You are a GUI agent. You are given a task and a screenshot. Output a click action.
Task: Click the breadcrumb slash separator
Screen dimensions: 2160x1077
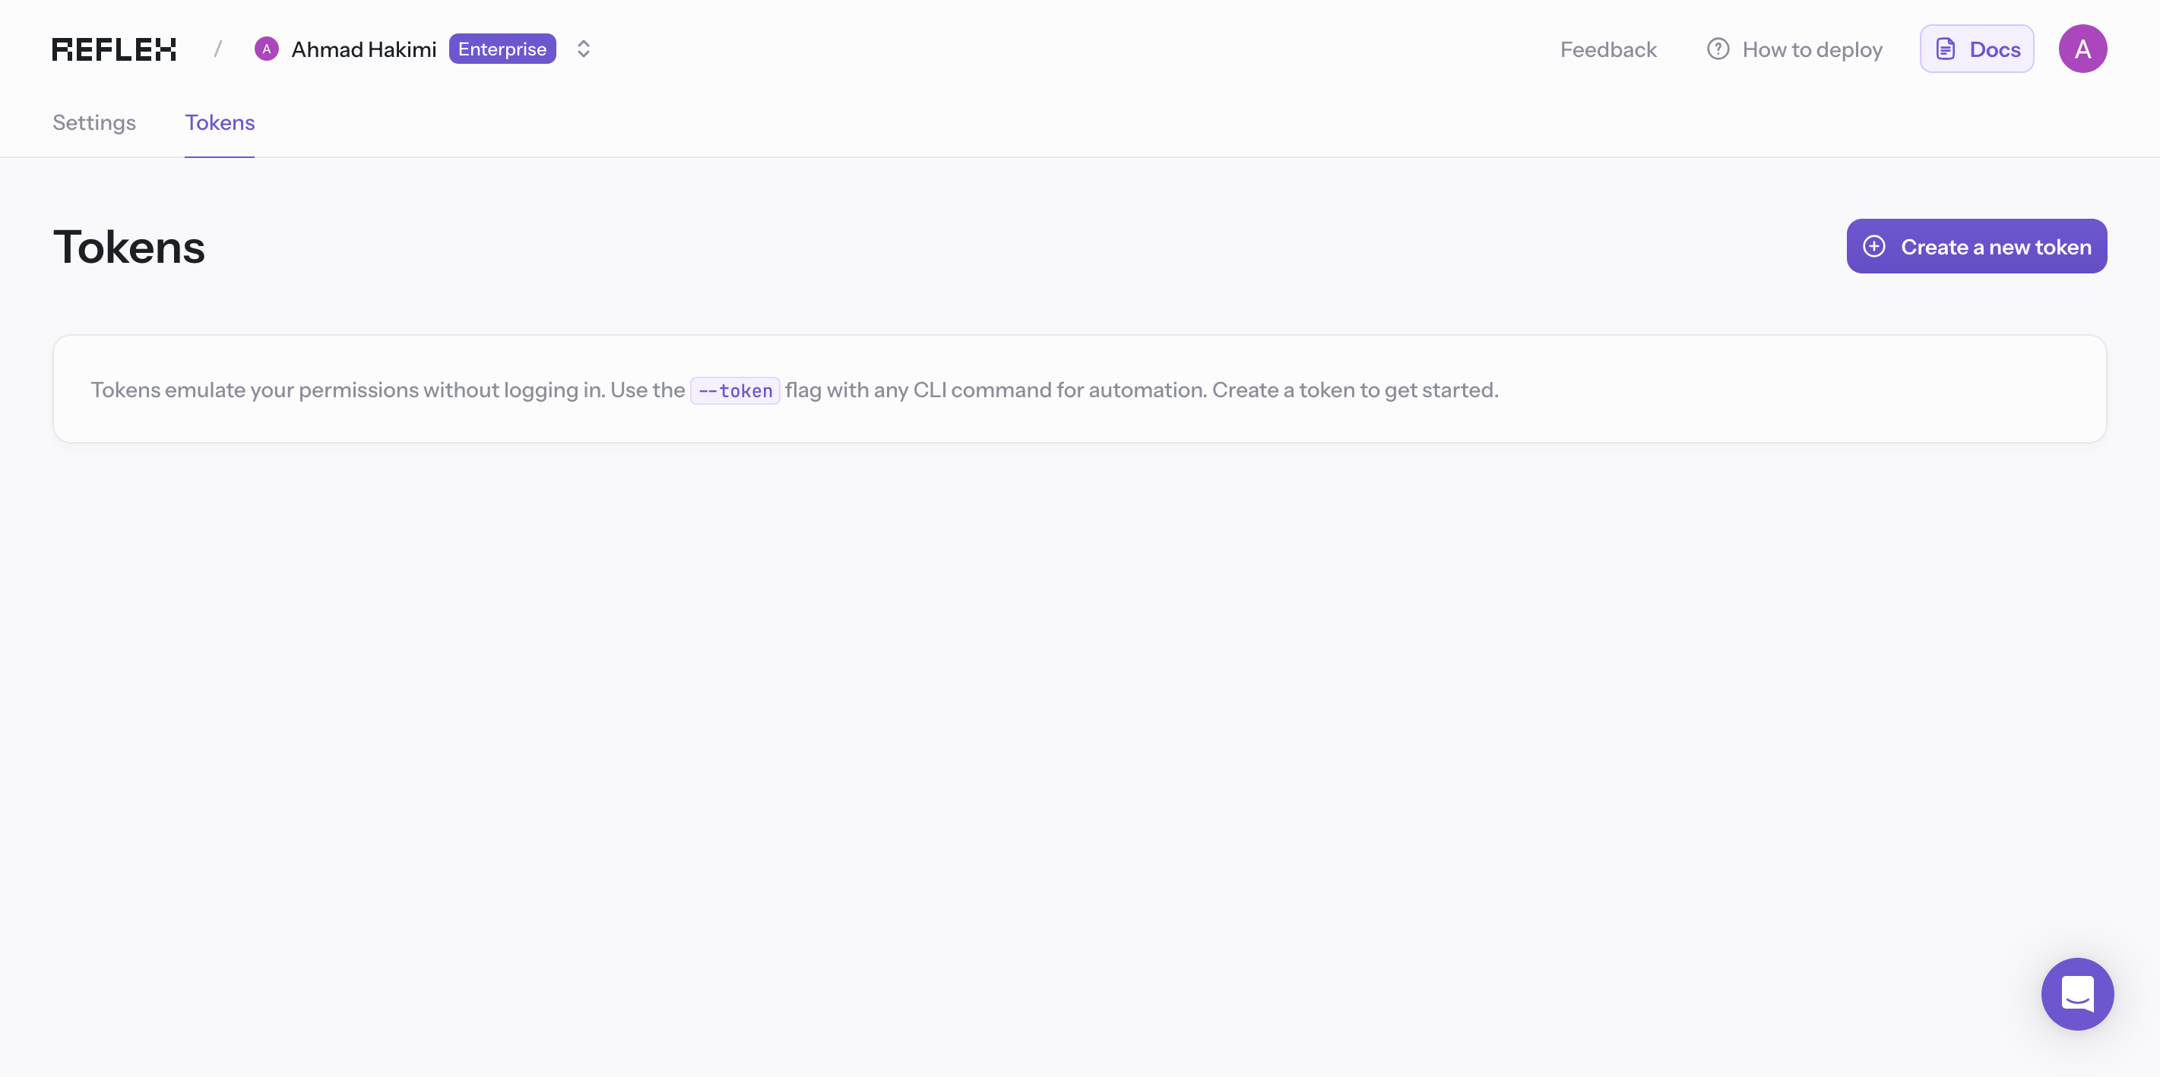click(217, 48)
